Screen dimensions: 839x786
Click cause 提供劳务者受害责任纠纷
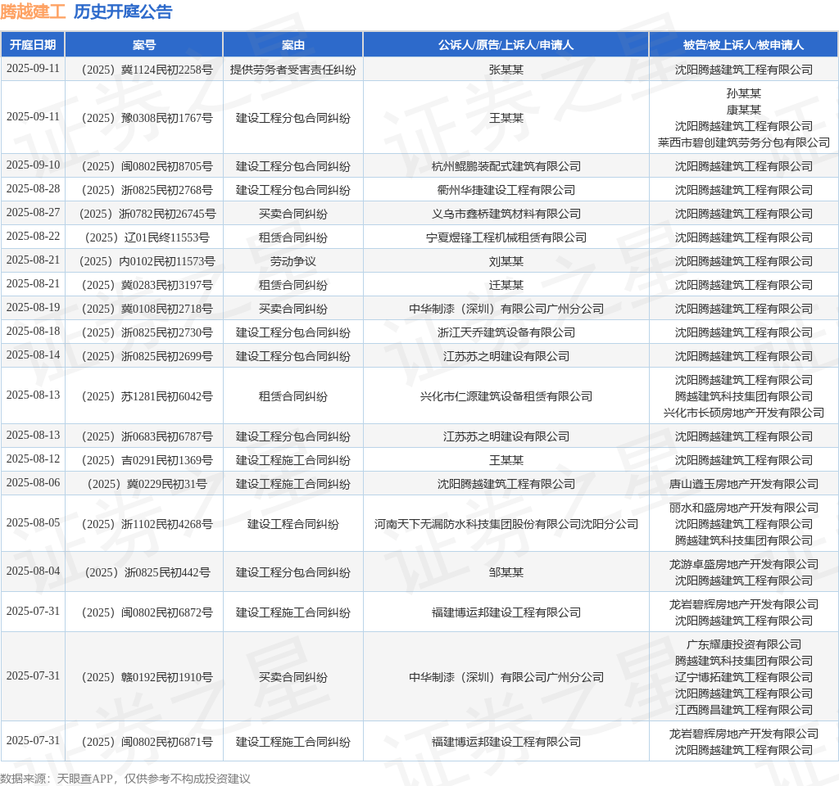pos(293,70)
